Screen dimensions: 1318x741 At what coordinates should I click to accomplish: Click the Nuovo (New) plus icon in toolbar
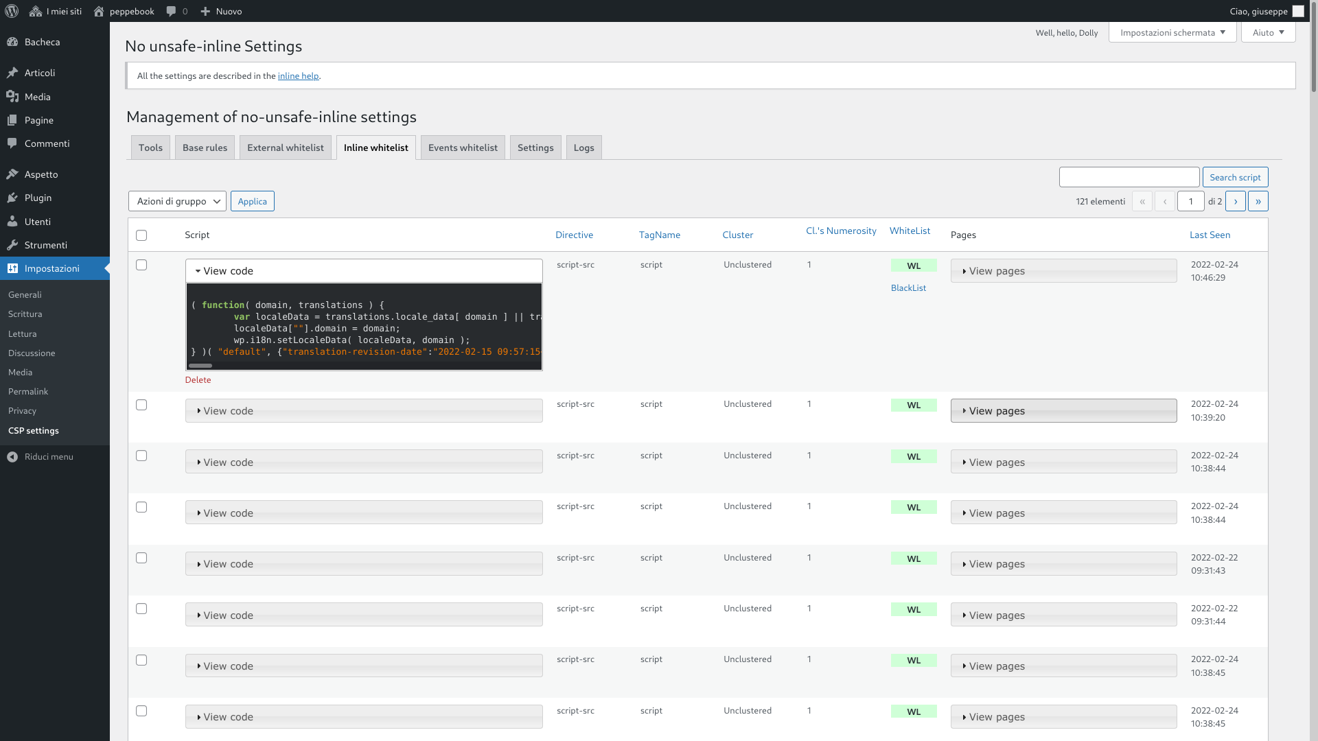click(x=207, y=11)
